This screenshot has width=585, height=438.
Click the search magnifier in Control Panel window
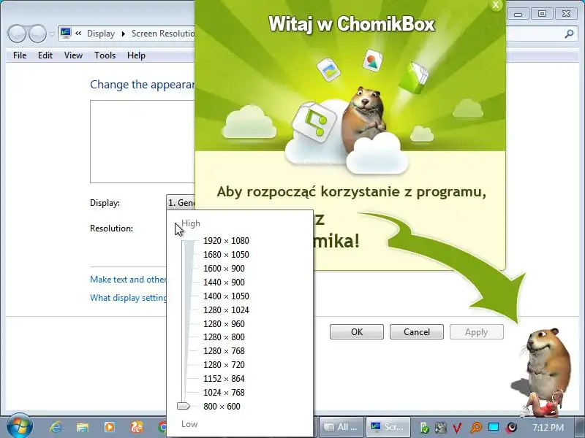569,34
